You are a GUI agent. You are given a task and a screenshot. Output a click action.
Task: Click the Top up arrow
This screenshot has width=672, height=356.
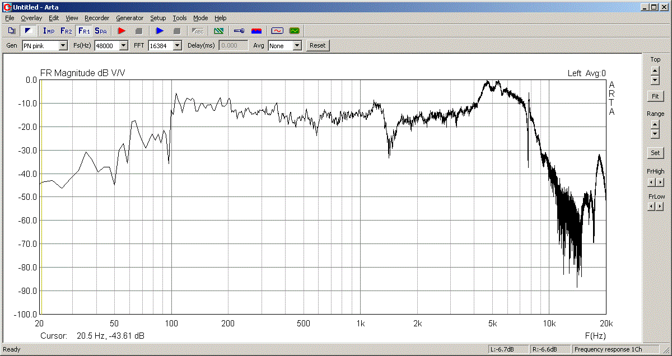tap(655, 71)
